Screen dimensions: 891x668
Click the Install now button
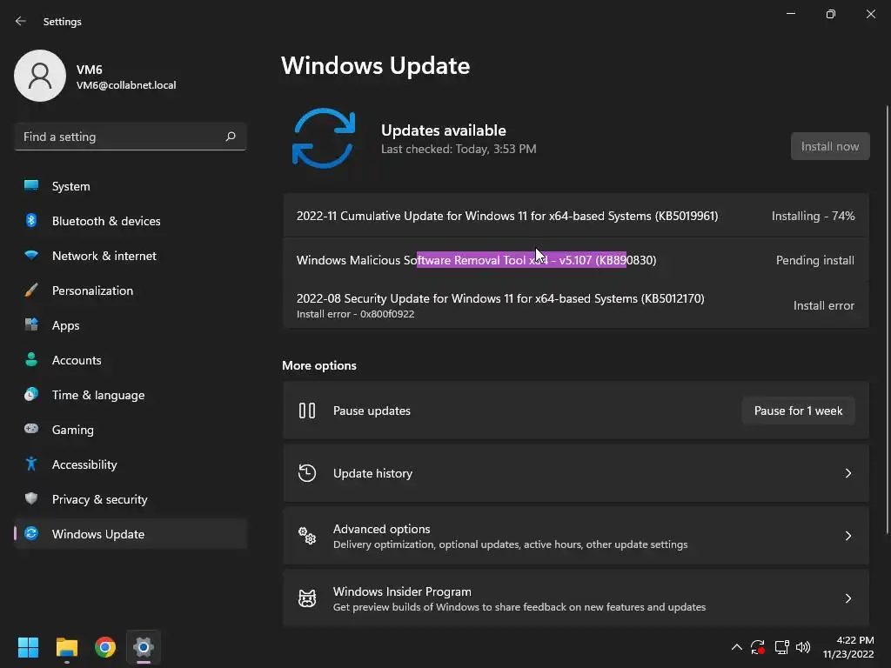pos(829,146)
